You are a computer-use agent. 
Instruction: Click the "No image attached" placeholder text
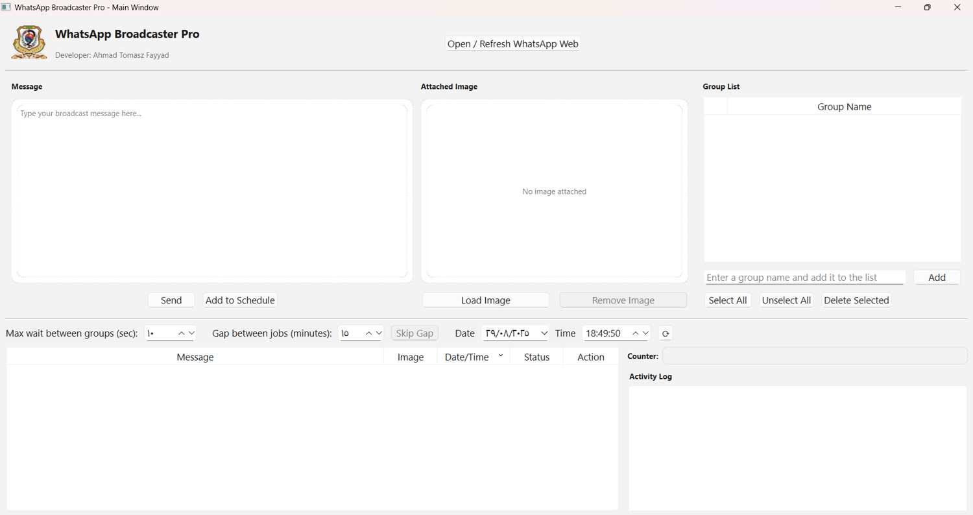pos(555,191)
